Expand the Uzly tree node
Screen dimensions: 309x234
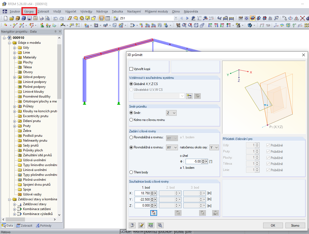point(14,48)
